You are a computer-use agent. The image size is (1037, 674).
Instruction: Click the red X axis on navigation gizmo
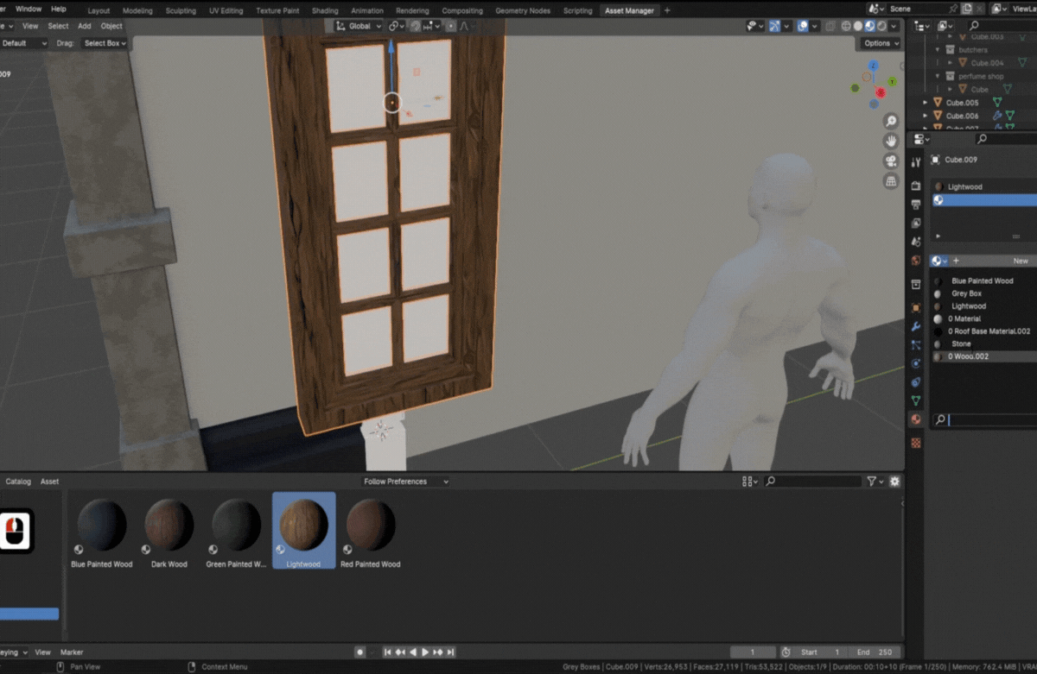coord(881,92)
